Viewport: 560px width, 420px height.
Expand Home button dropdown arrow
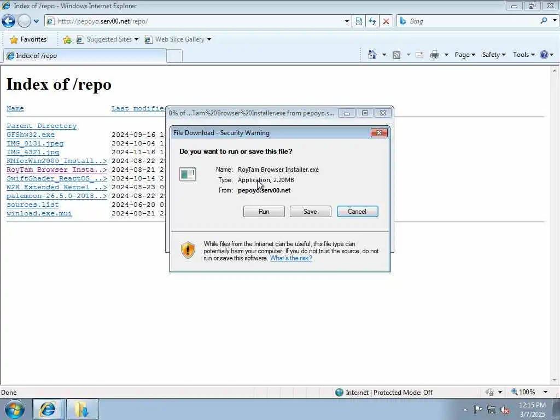click(x=384, y=55)
